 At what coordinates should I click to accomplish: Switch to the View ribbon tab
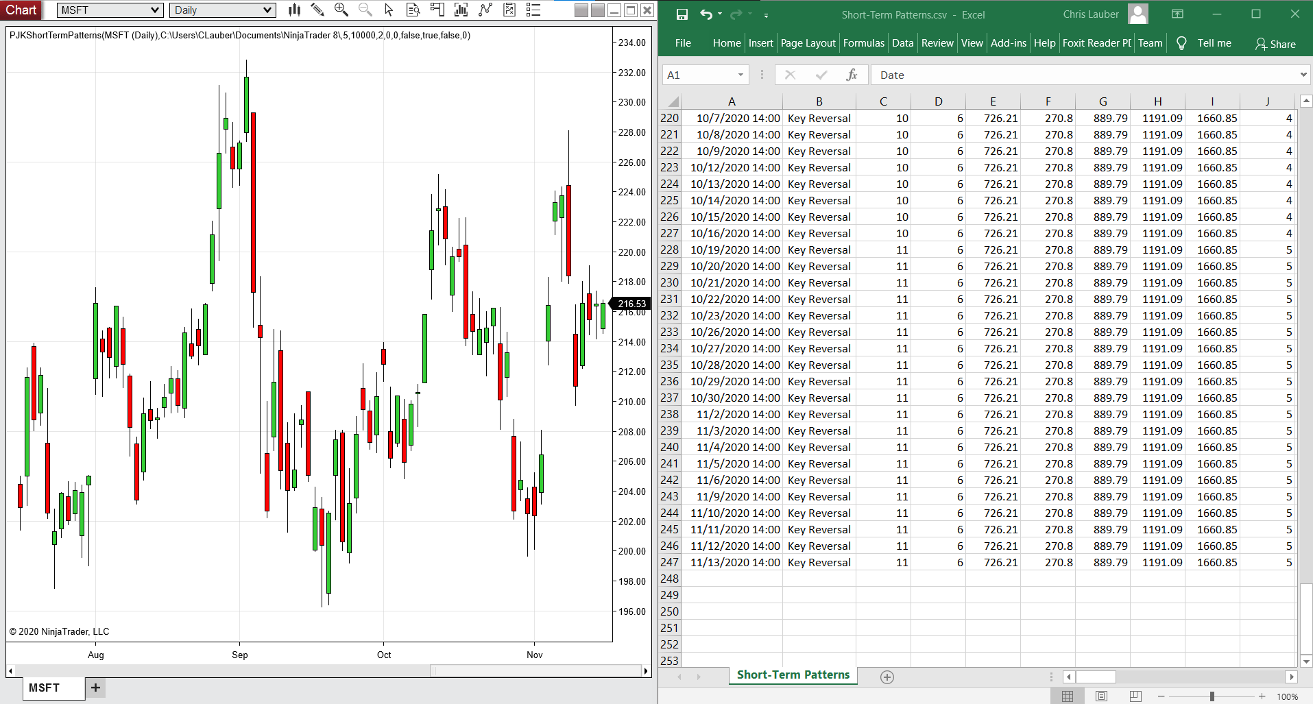click(972, 43)
